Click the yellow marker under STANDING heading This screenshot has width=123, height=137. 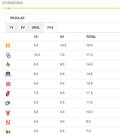[9, 9]
